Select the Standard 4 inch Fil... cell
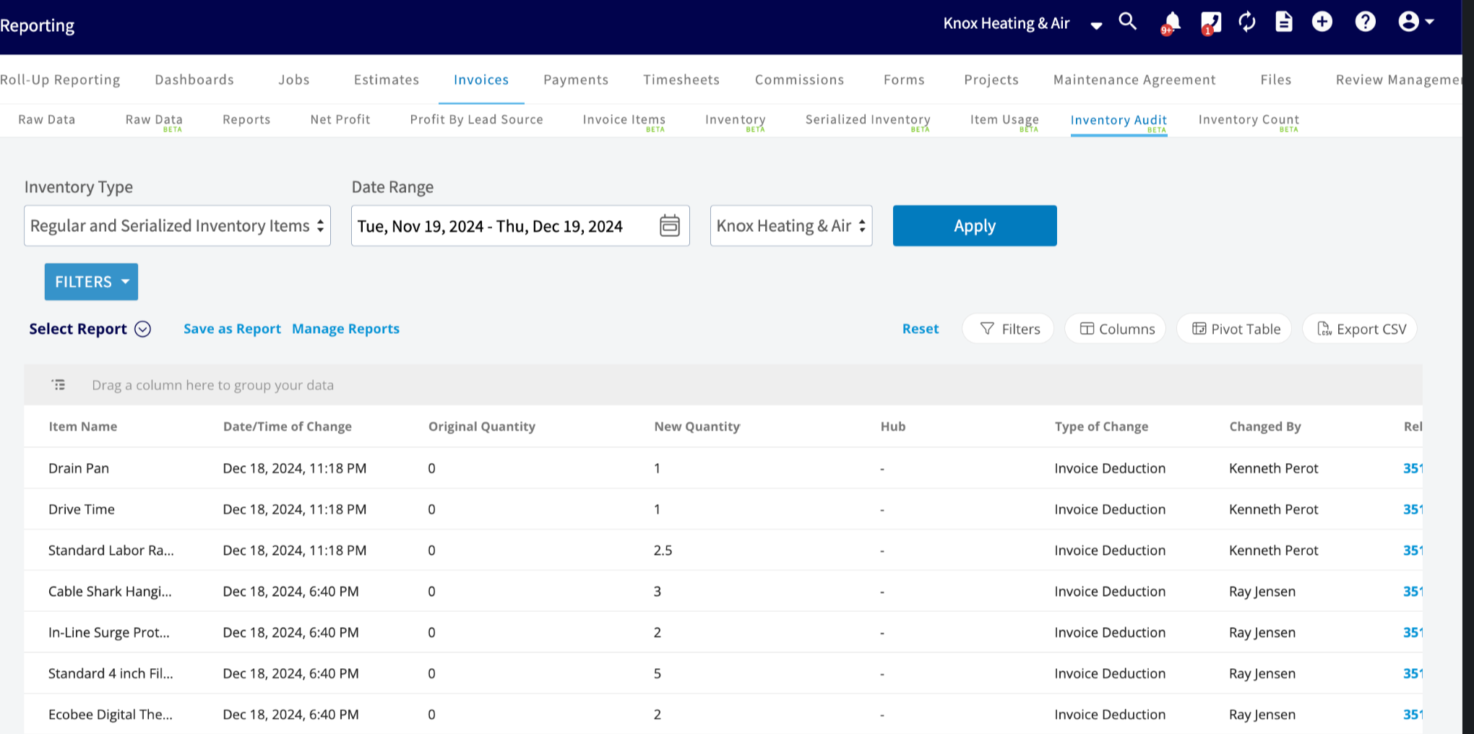 [x=111, y=673]
